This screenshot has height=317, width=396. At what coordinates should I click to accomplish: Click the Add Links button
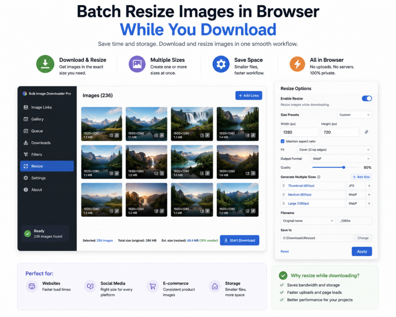[249, 96]
